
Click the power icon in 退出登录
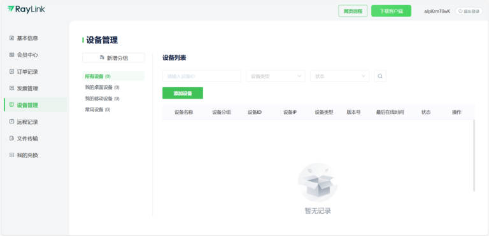coord(460,11)
